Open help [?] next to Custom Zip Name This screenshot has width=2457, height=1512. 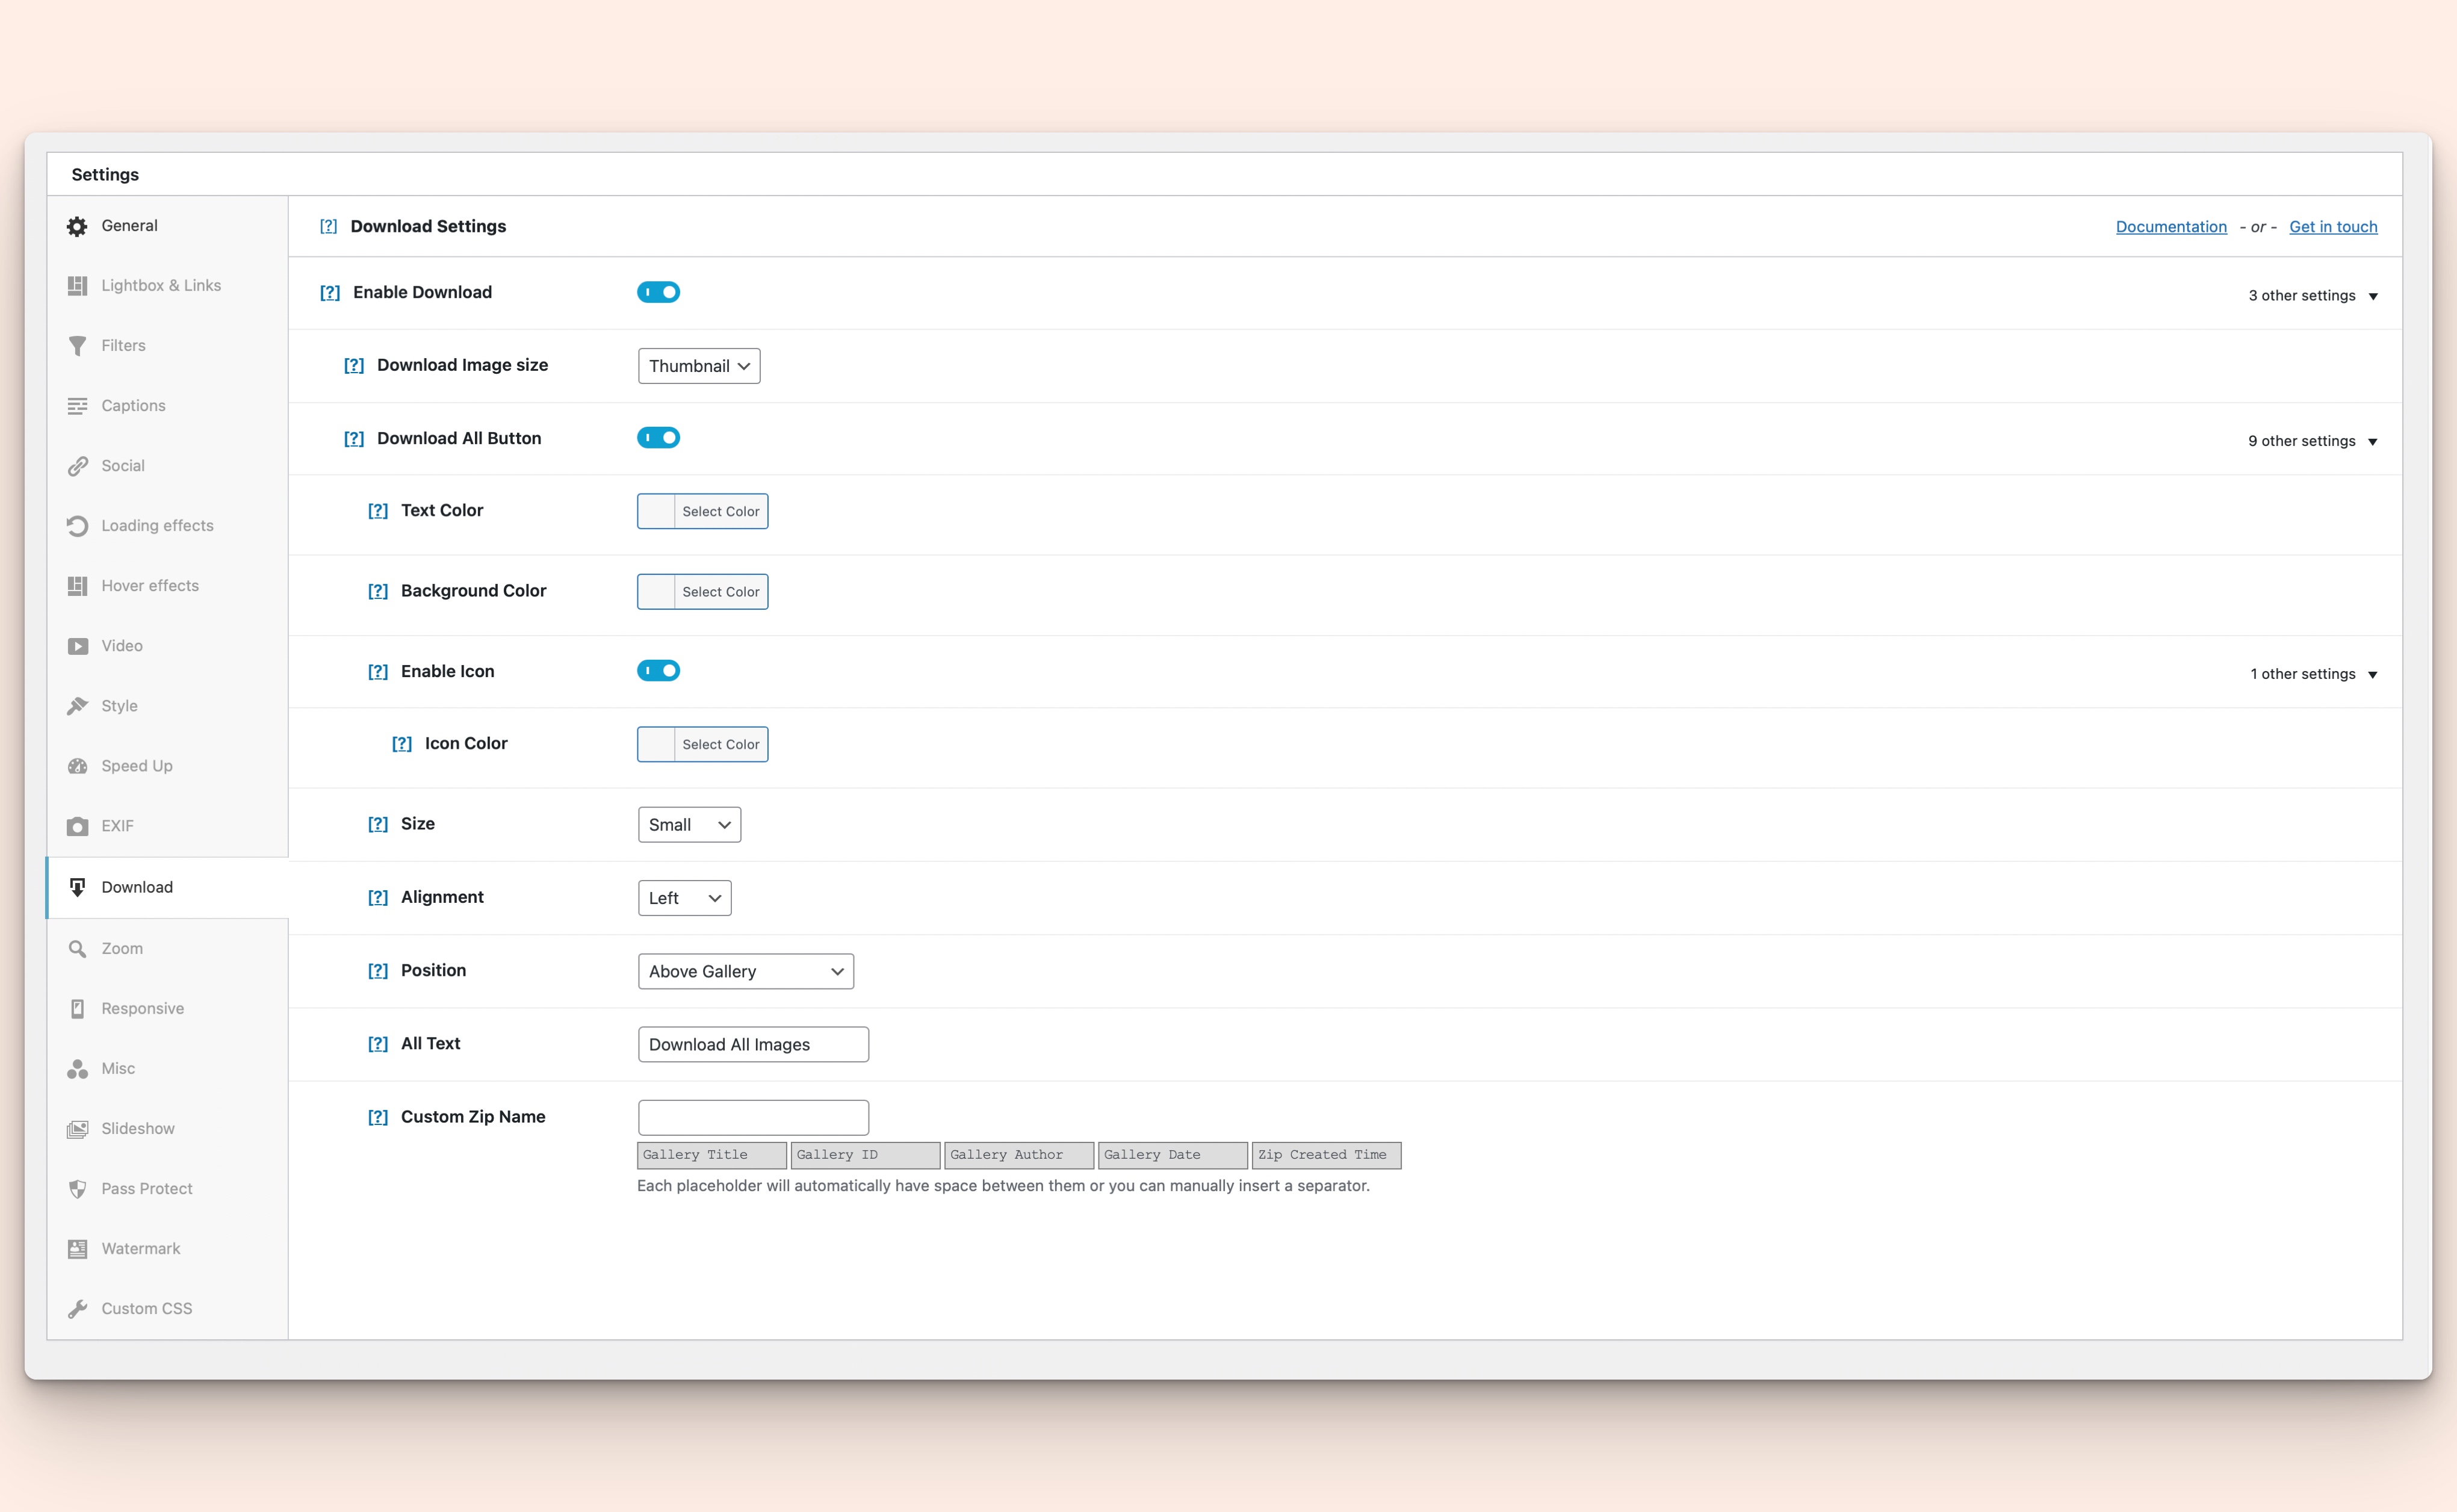378,1117
